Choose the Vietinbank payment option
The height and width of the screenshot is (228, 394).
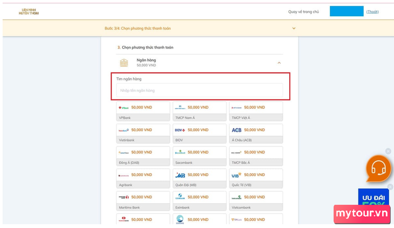143,133
